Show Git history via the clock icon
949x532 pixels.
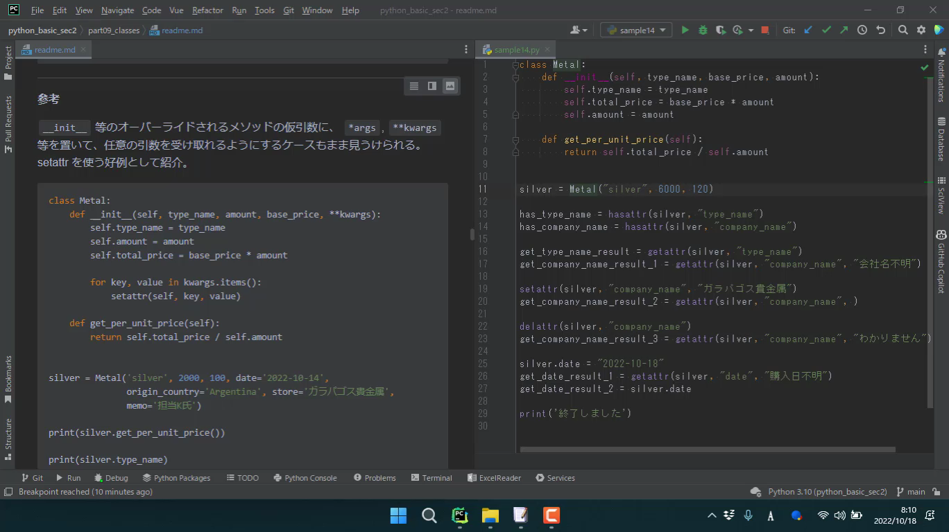point(862,30)
